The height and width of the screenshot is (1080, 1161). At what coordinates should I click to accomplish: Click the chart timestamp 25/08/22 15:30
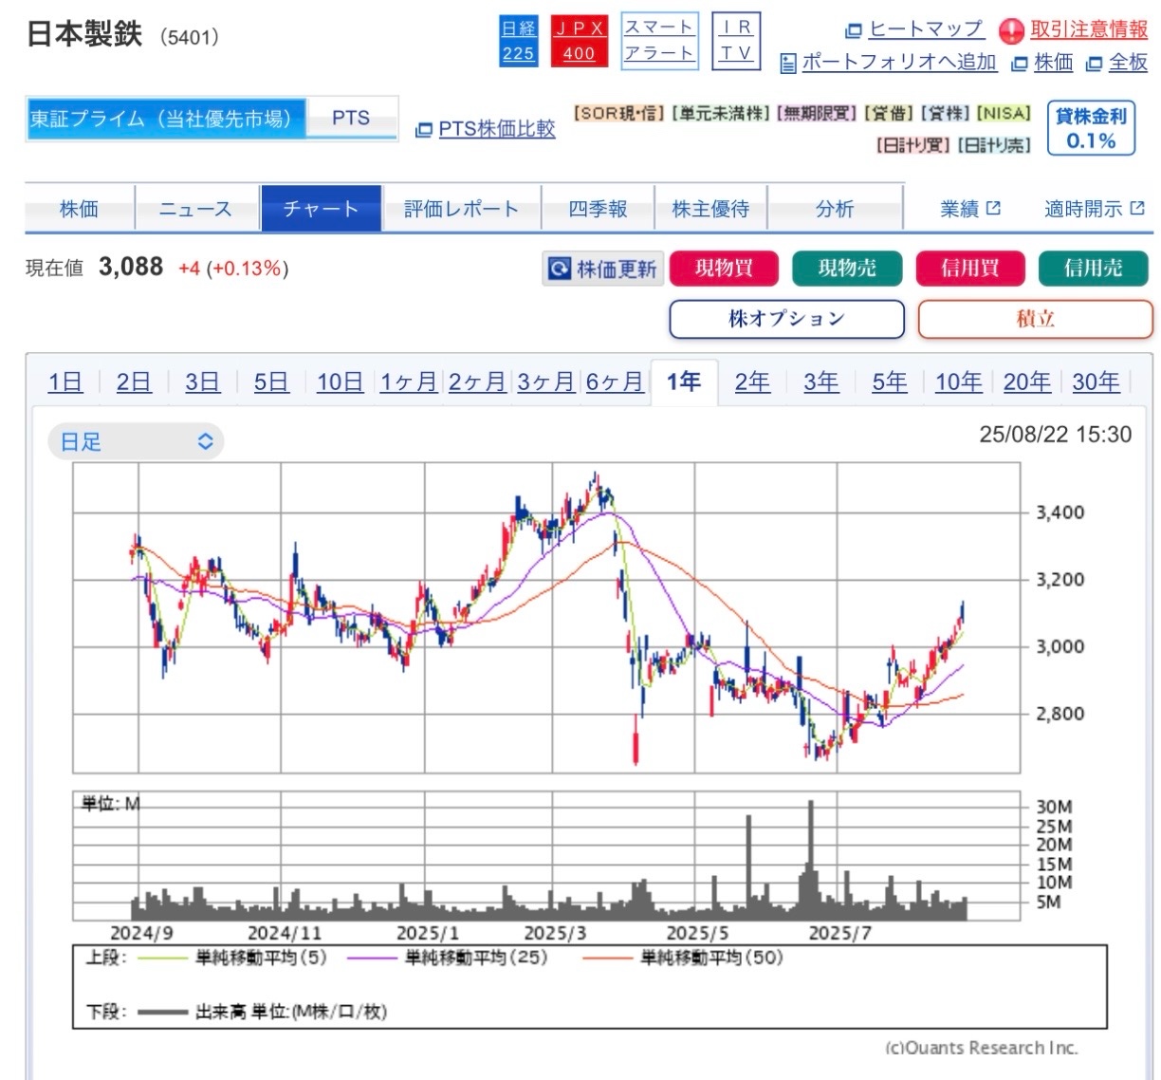click(x=1055, y=435)
